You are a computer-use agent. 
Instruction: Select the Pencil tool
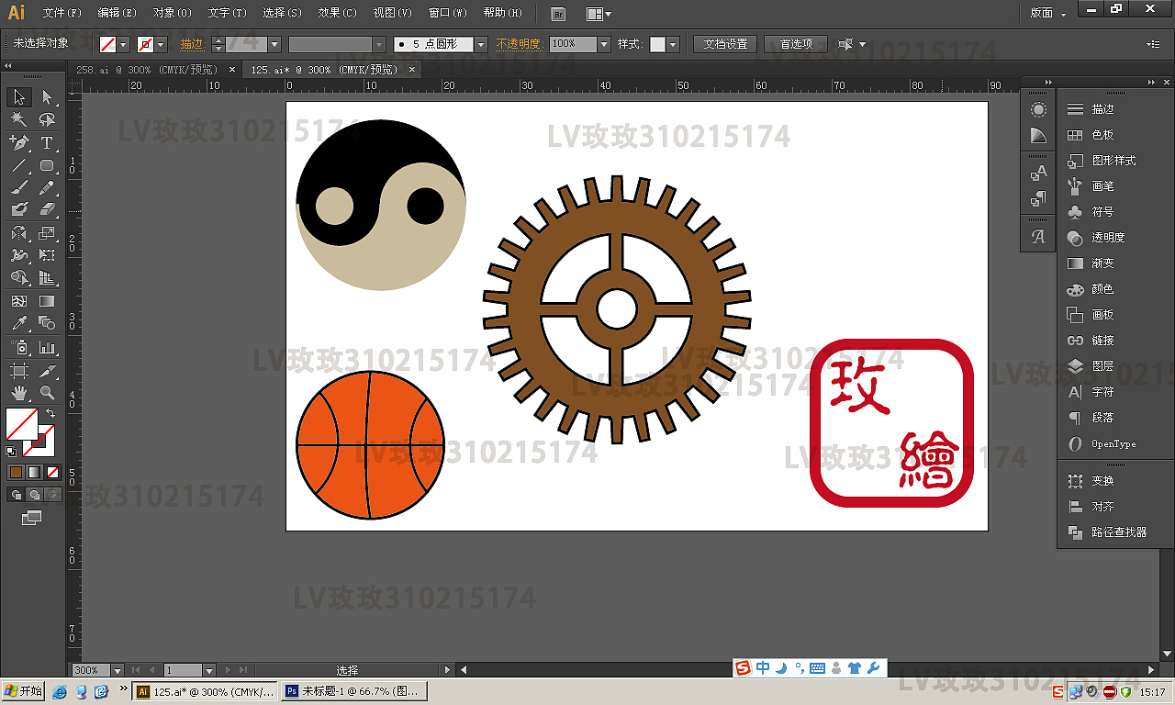(47, 188)
